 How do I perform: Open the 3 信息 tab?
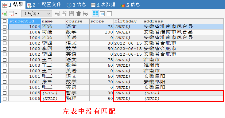76,5
